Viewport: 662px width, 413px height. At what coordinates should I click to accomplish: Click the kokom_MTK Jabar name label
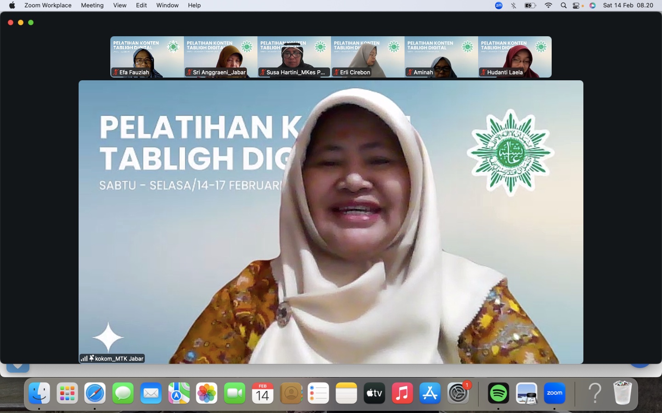point(119,358)
